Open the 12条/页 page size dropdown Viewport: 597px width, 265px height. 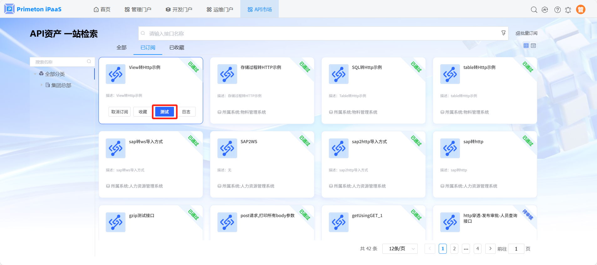point(400,249)
